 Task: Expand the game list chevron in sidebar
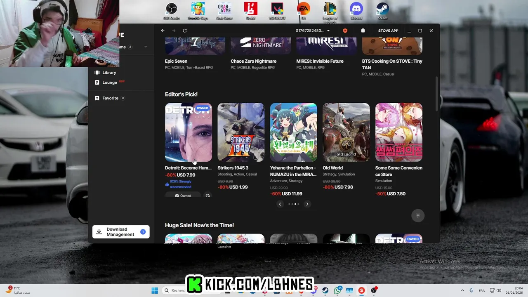[x=146, y=47]
